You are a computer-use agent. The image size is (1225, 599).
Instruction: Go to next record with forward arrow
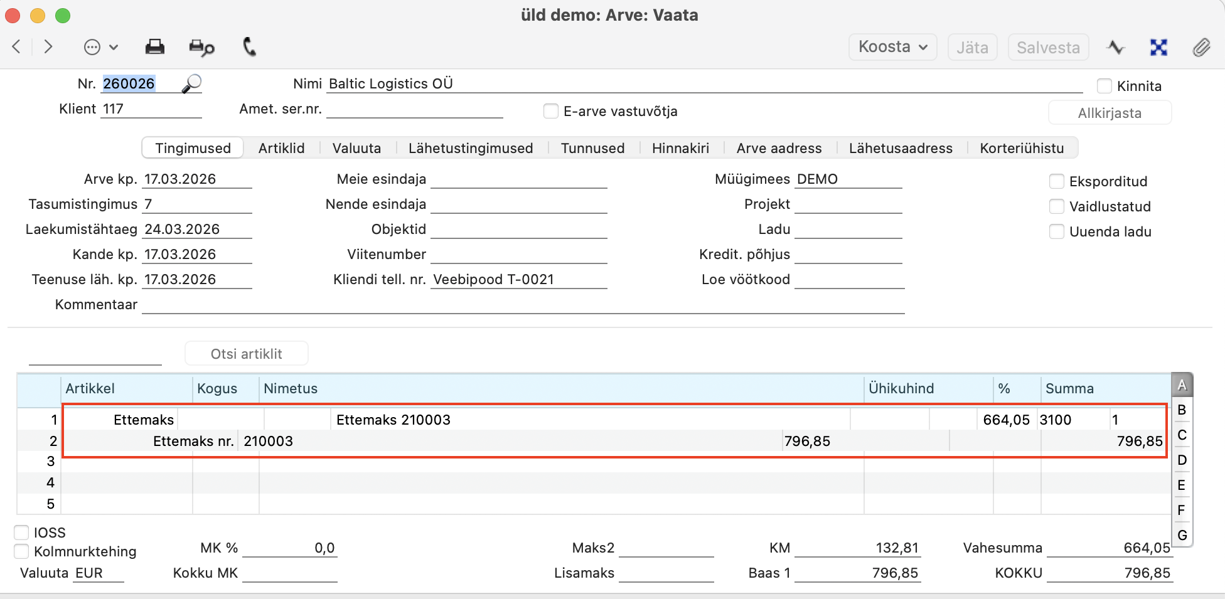click(x=48, y=47)
